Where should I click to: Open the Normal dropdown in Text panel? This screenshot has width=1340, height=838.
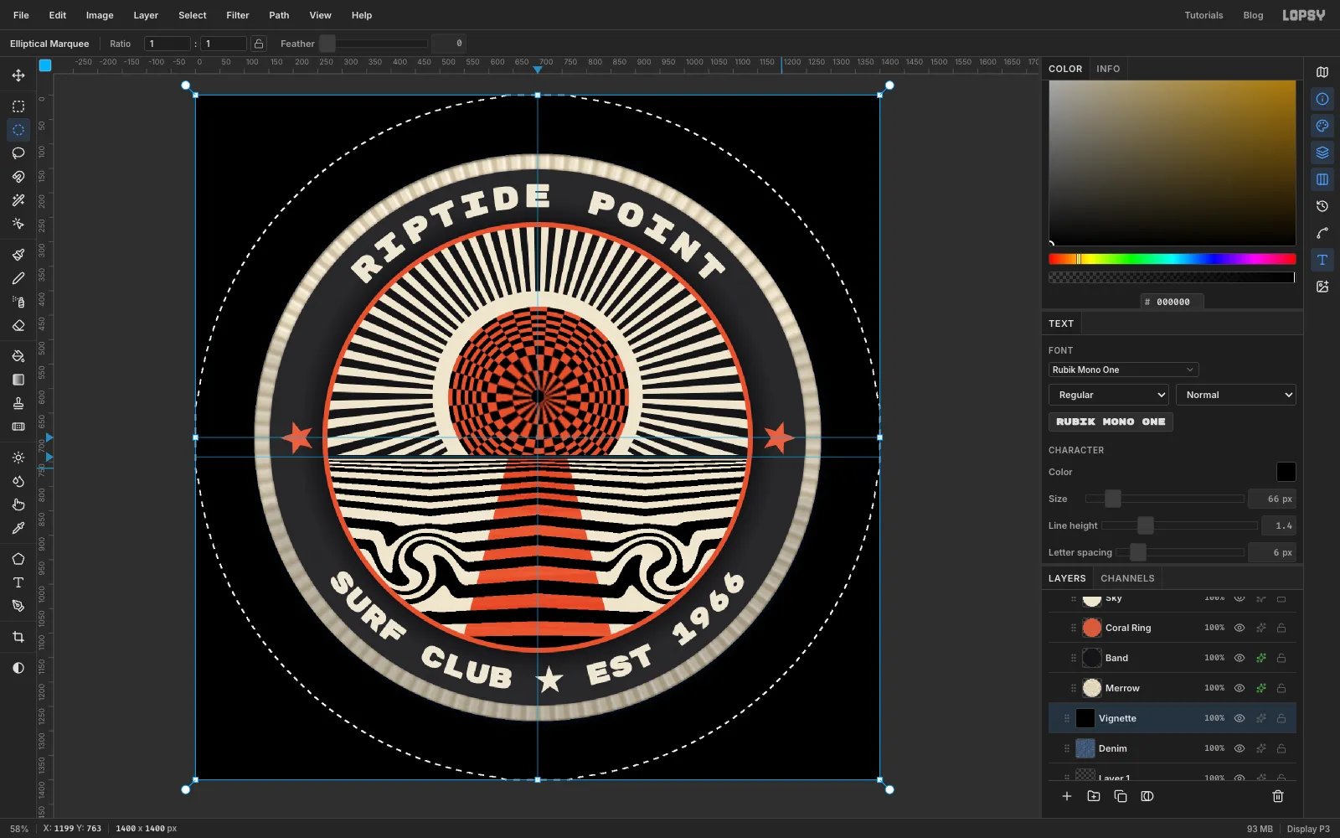(x=1236, y=395)
